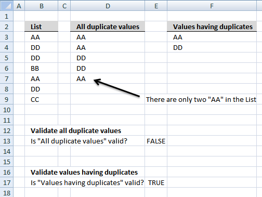Select column B header
The image size is (262, 197).
click(42, 6)
